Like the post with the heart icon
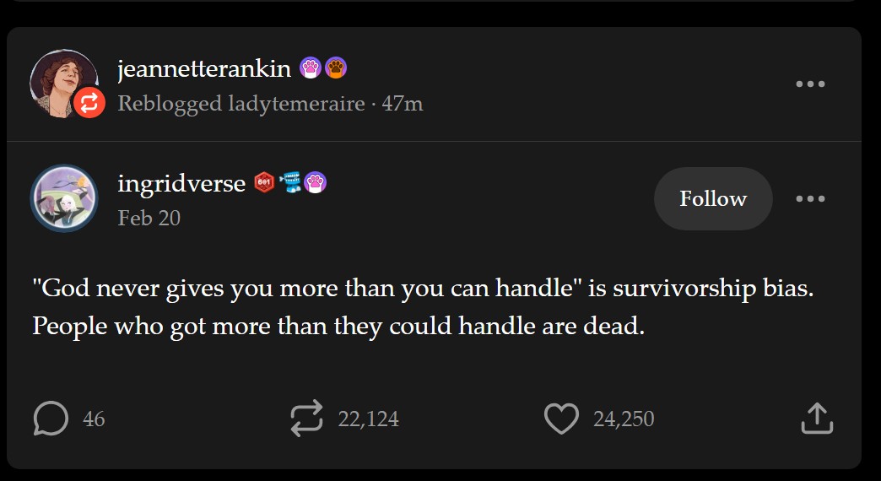 [561, 419]
